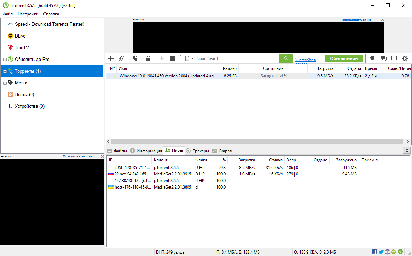Close the bottom-left advertisement panel

(x=103, y=157)
